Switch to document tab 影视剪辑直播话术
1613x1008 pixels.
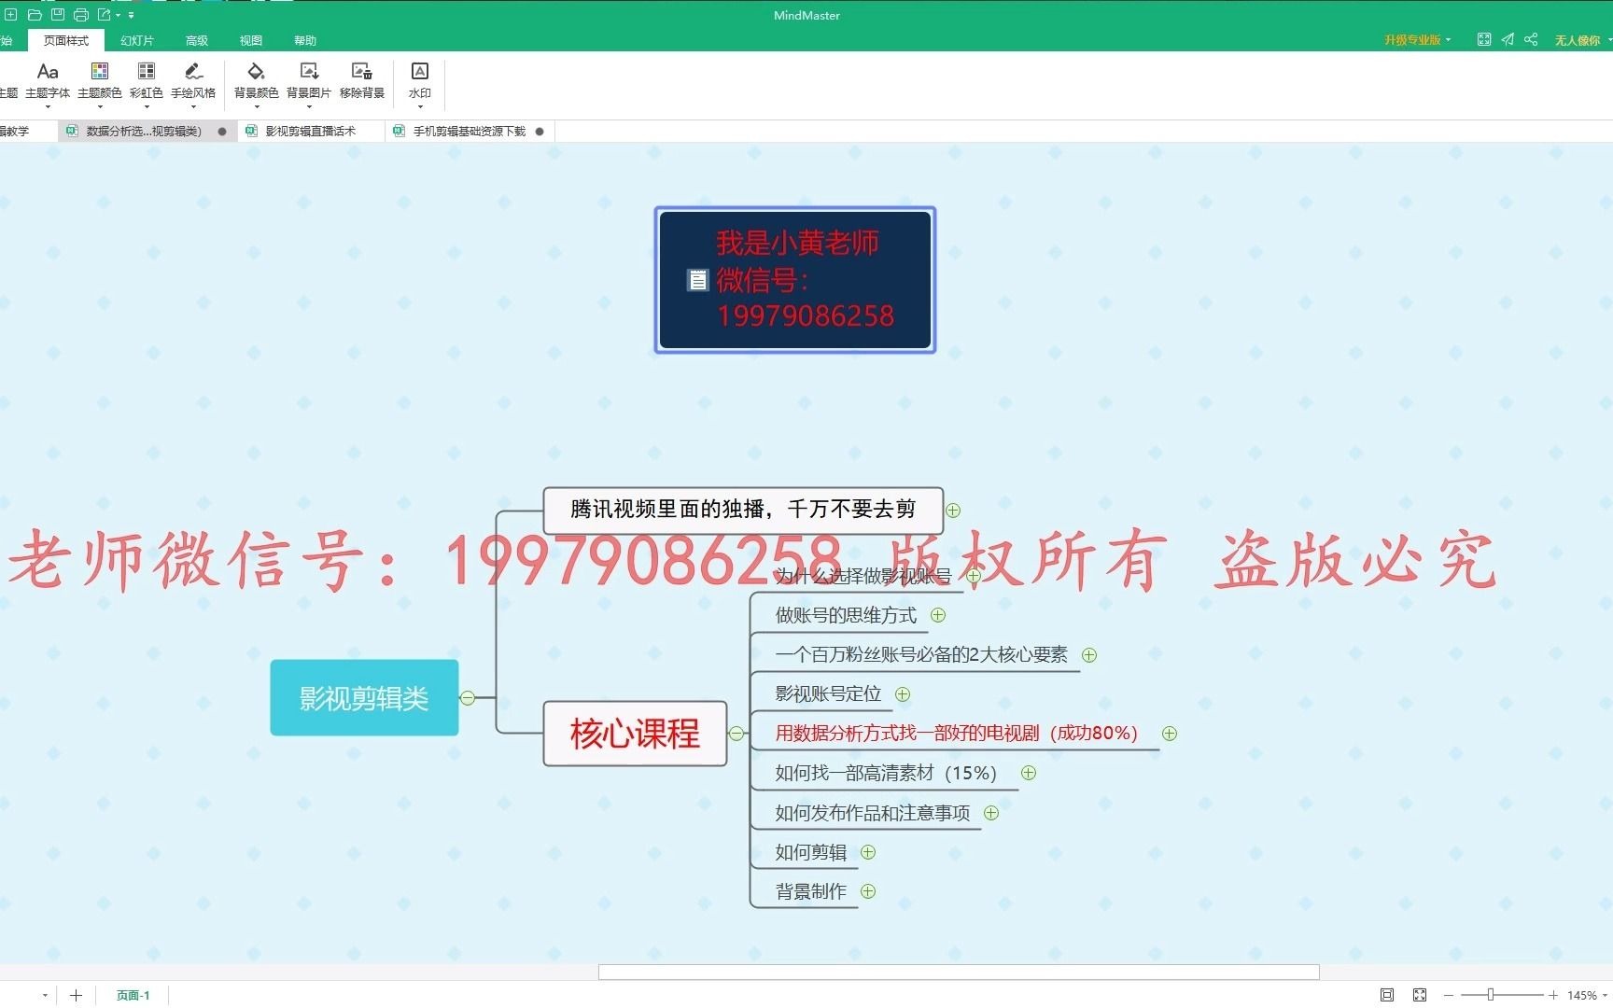click(310, 131)
